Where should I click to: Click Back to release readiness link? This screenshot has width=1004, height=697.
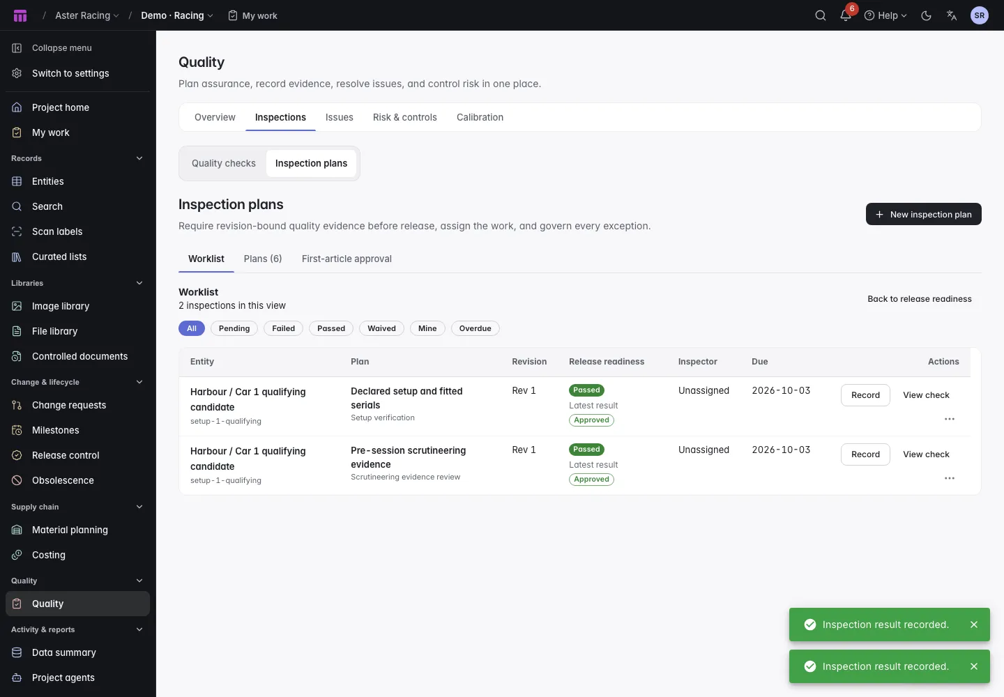coord(920,299)
